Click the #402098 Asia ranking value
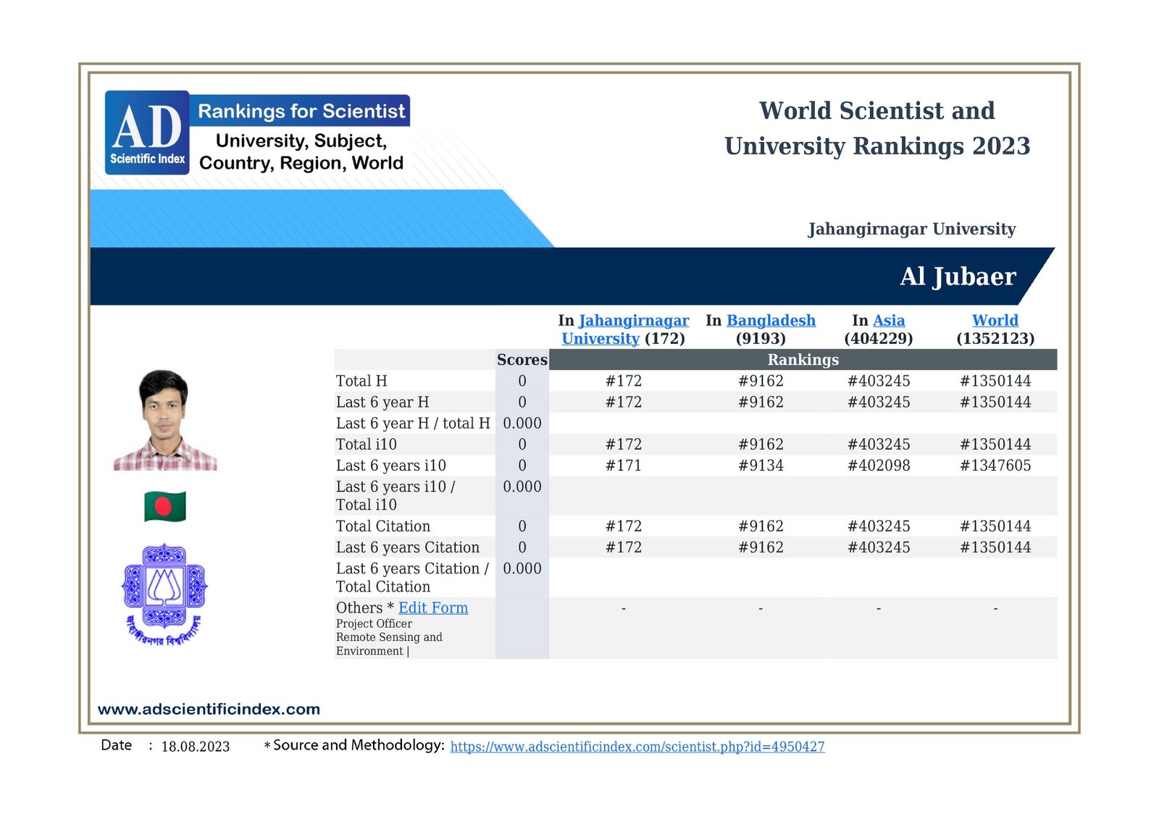Screen dimensions: 1159x819 tap(879, 466)
